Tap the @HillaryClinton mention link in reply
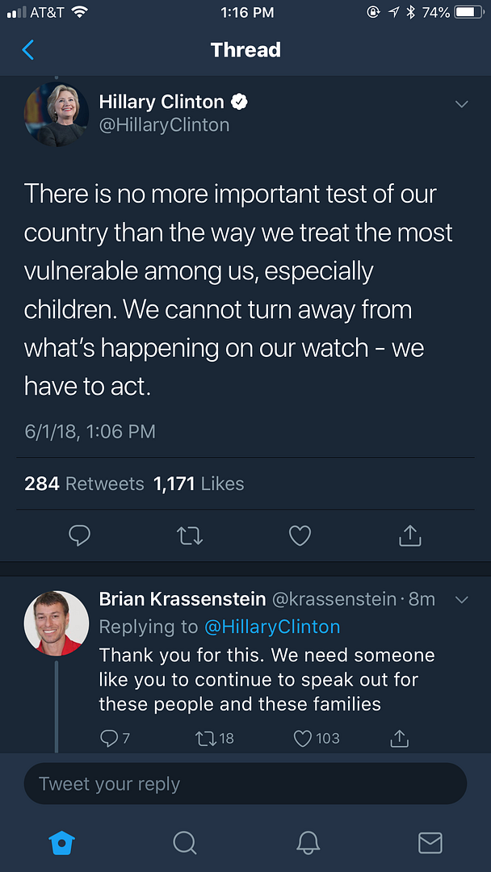491x872 pixels. [x=271, y=627]
